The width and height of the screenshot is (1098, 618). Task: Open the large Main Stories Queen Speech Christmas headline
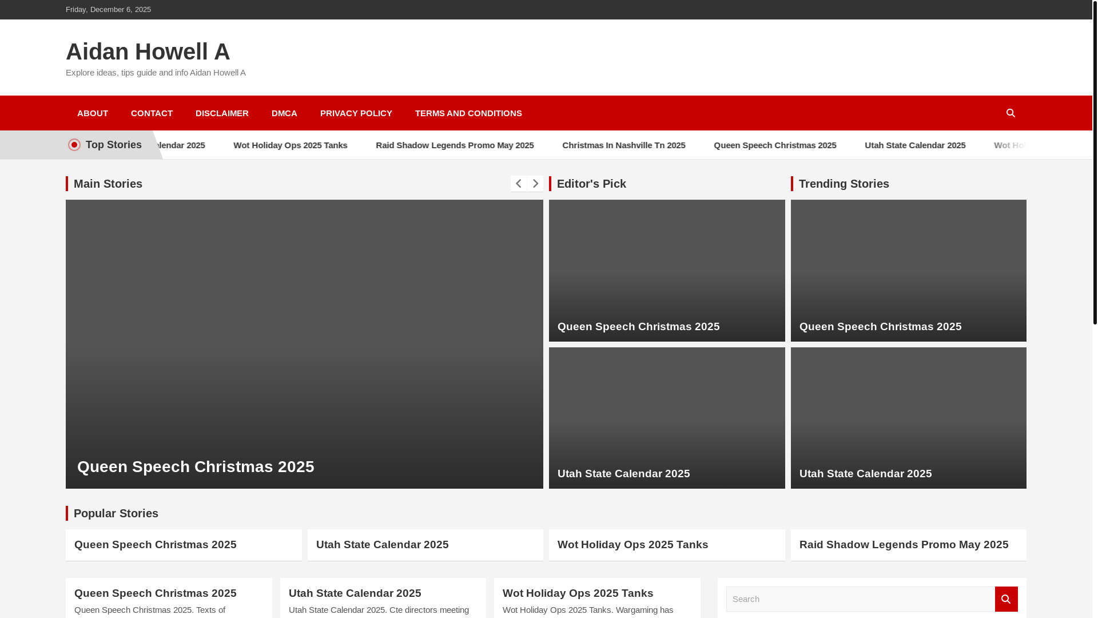tap(196, 467)
